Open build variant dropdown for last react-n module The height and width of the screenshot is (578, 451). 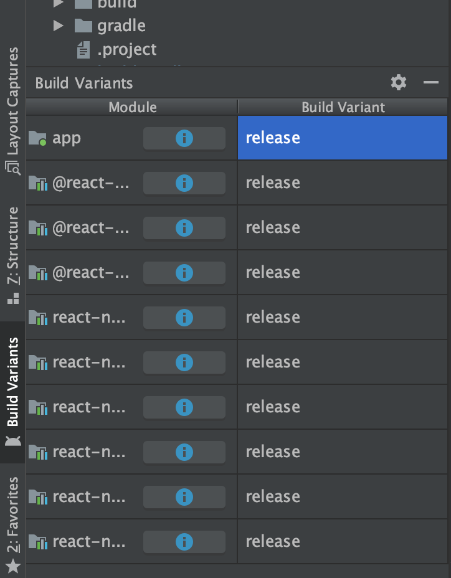point(342,542)
